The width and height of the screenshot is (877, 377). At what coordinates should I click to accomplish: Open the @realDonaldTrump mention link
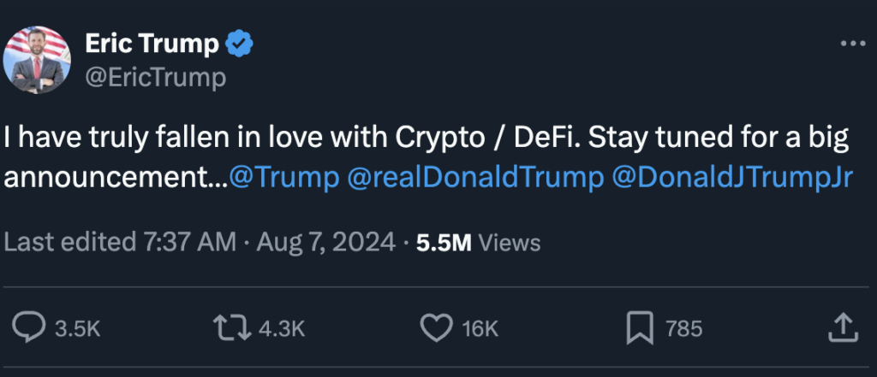tap(474, 178)
